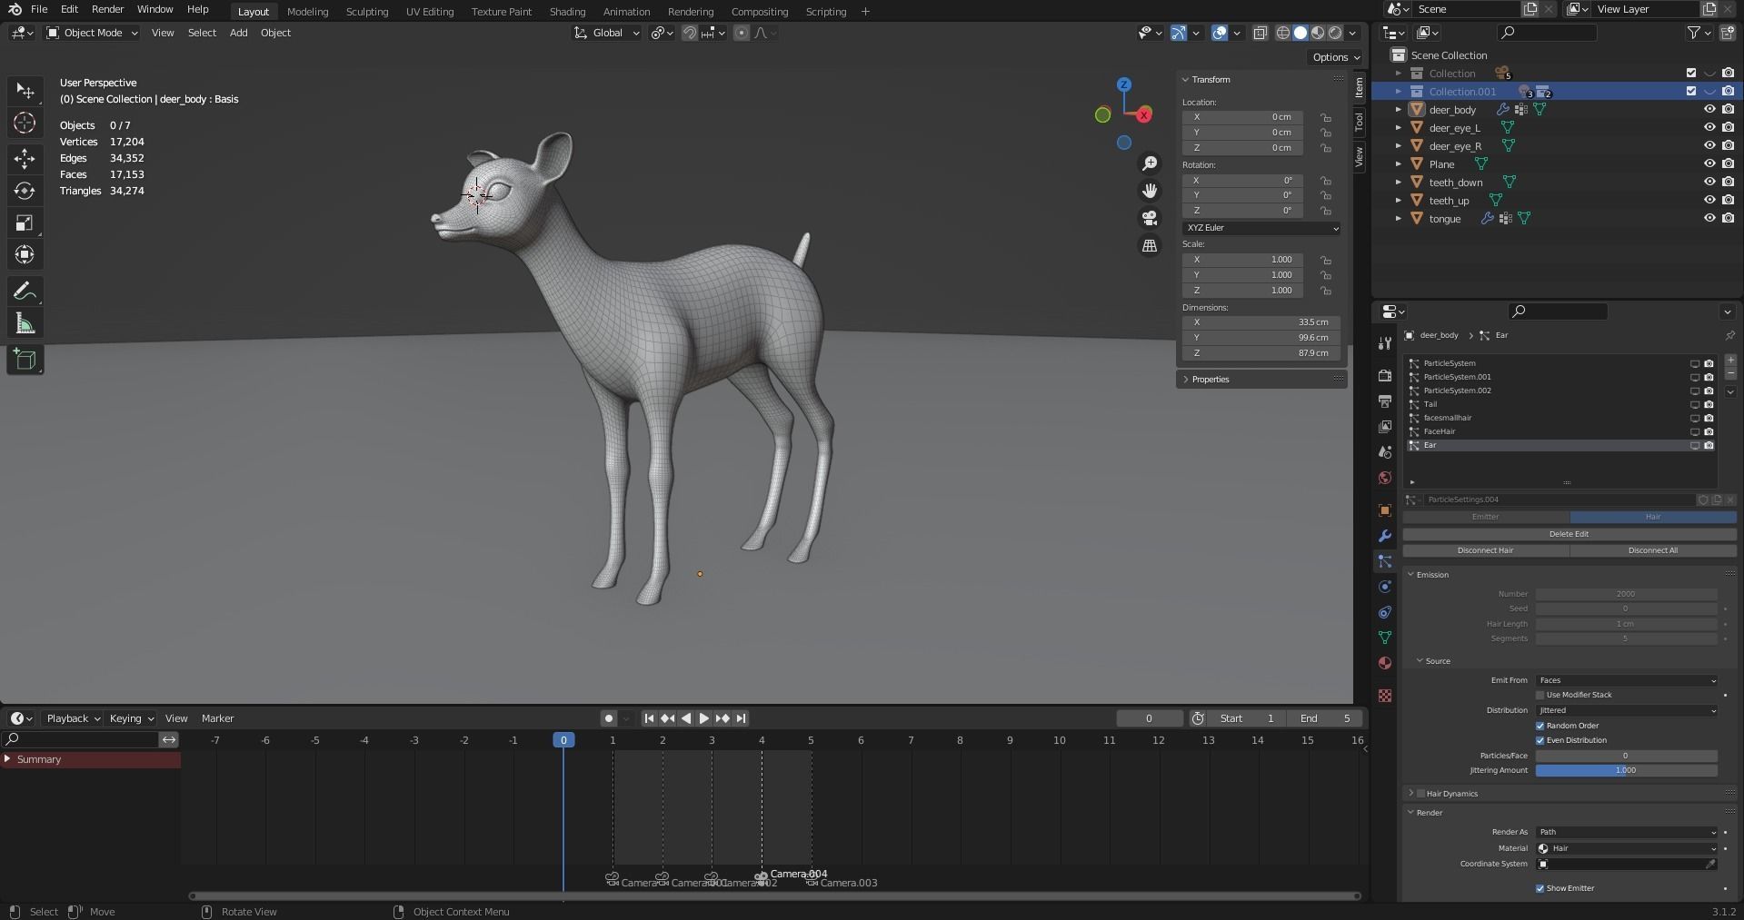This screenshot has width=1744, height=920.
Task: Click the Disconnect Hair button
Action: (1485, 550)
